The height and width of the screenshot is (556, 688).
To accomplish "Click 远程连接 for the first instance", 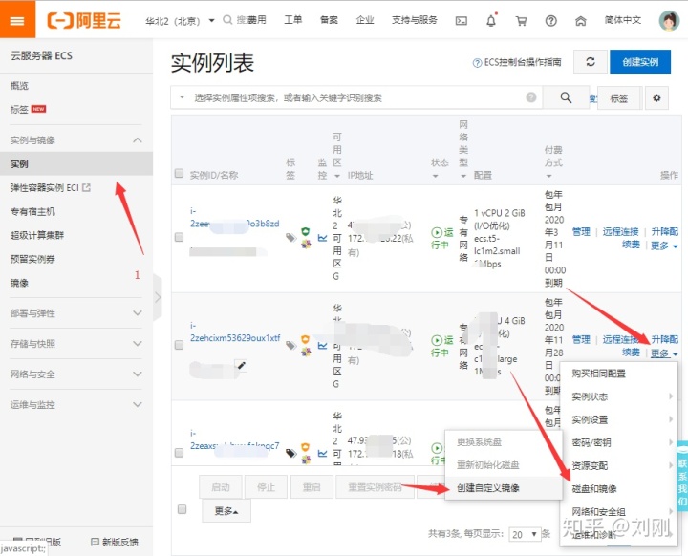I will click(x=620, y=231).
